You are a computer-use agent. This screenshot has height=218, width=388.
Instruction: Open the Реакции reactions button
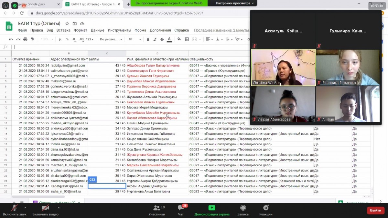[266, 210]
